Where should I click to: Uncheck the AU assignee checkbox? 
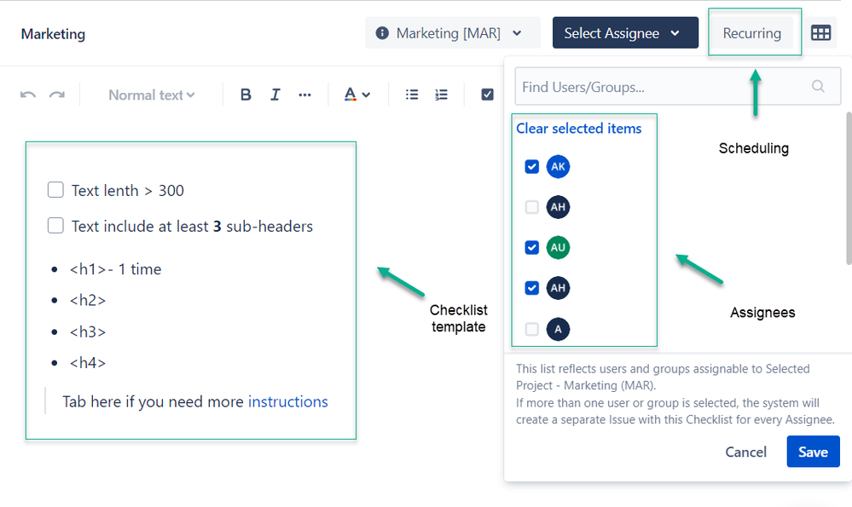pyautogui.click(x=532, y=247)
